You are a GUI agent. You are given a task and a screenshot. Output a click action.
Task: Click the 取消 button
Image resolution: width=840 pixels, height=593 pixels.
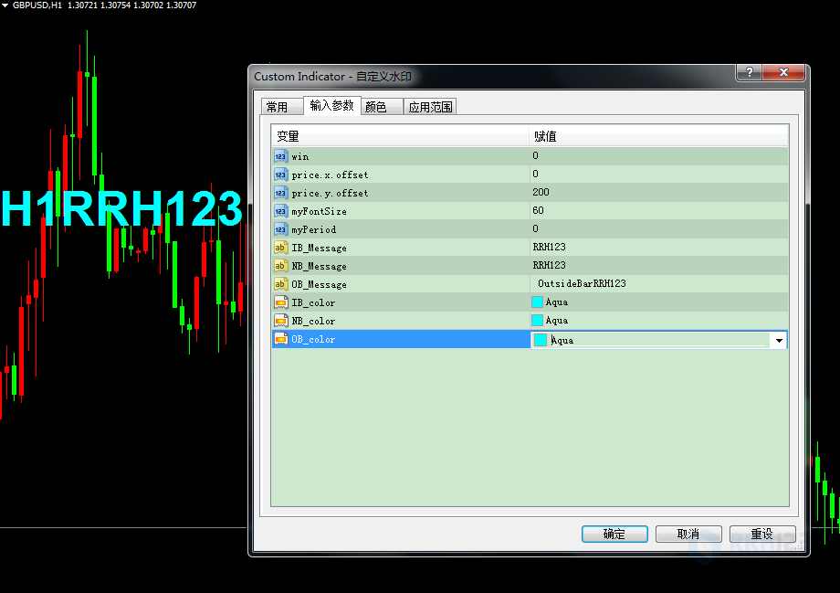688,534
